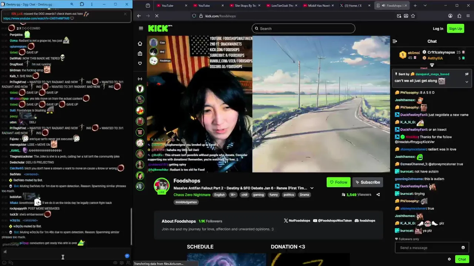The height and width of the screenshot is (266, 474).
Task: Open extensions icon in Destiny.gg title bar
Action: point(82,4)
